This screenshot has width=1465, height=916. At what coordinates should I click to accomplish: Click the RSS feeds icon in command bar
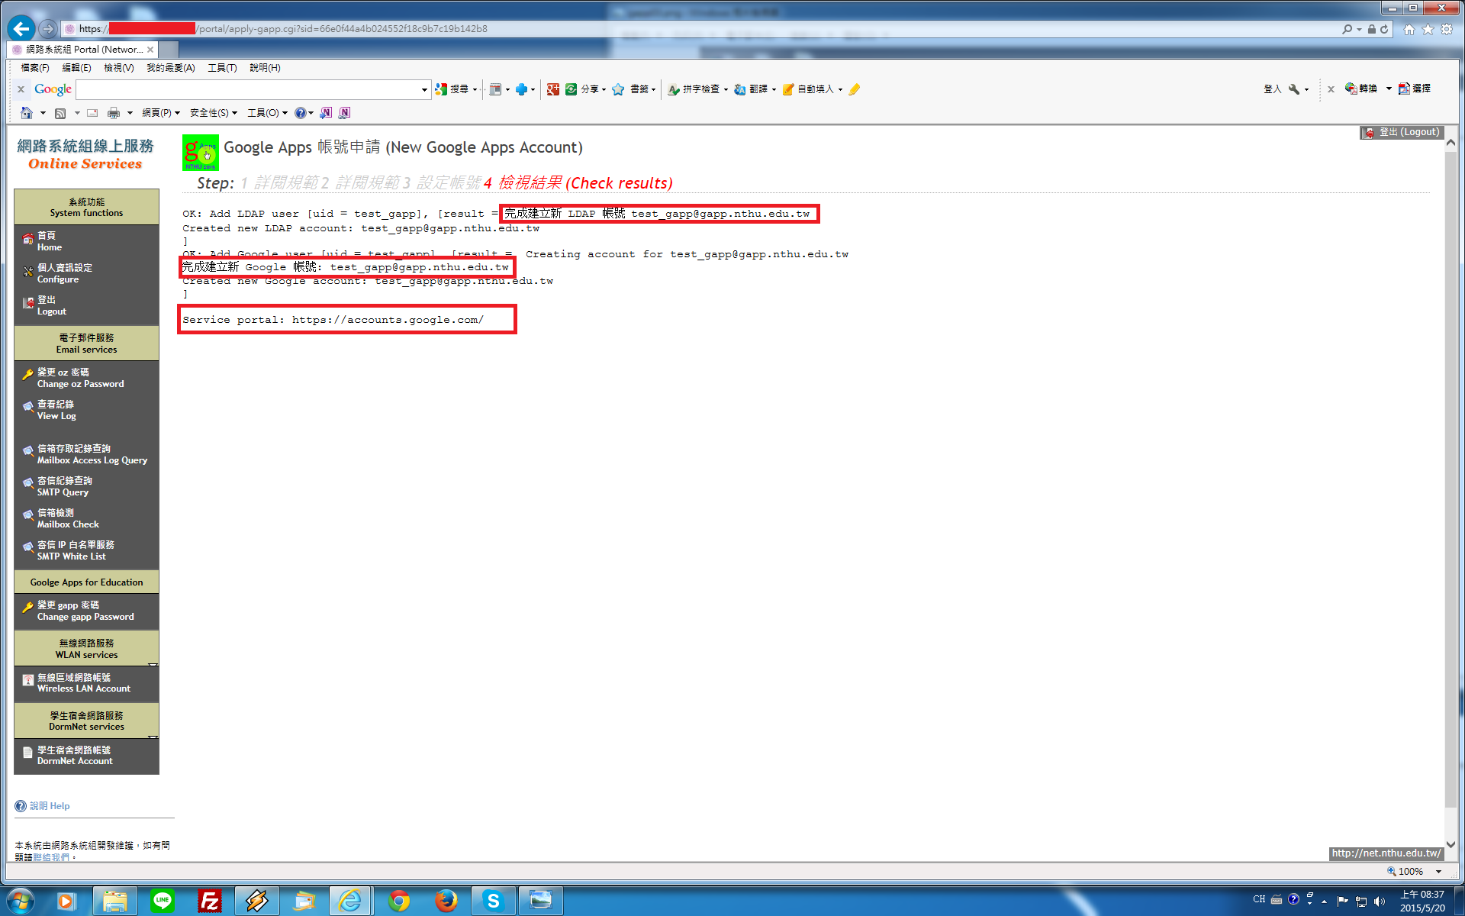(x=60, y=113)
